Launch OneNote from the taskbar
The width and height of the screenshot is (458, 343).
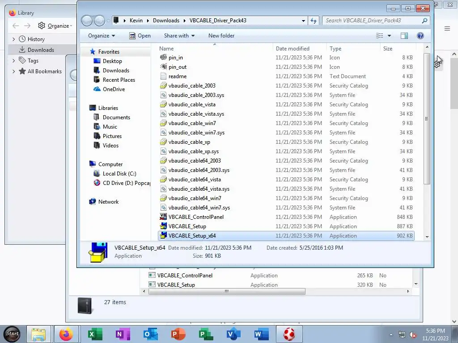[x=123, y=334]
